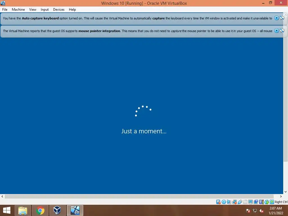Click the horizontal scrollbar thumb
Image resolution: width=288 pixels, height=216 pixels.
139,196
